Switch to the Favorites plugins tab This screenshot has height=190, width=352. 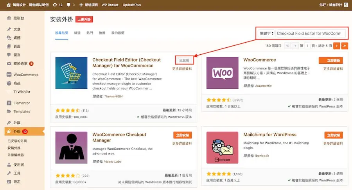118,33
